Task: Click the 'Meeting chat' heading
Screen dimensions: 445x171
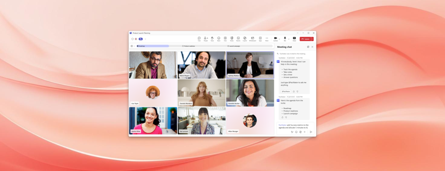Action: 284,47
